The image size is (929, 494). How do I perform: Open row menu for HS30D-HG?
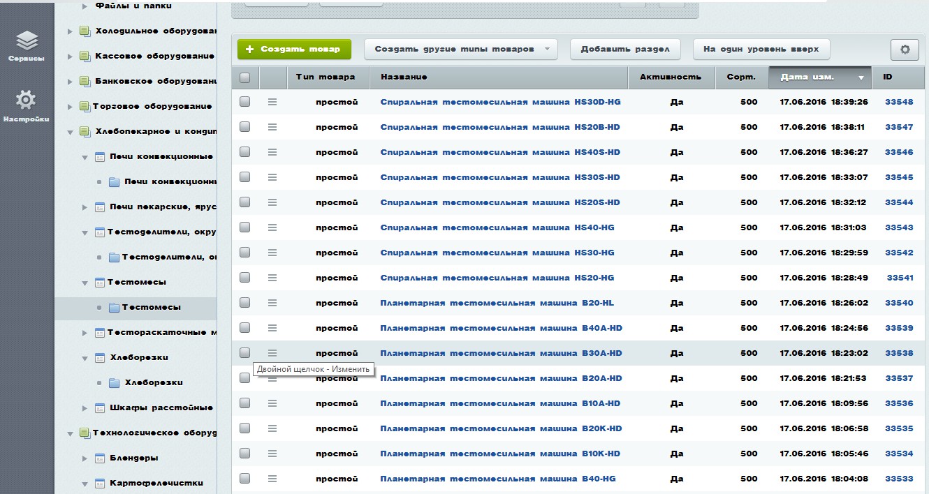coord(272,102)
